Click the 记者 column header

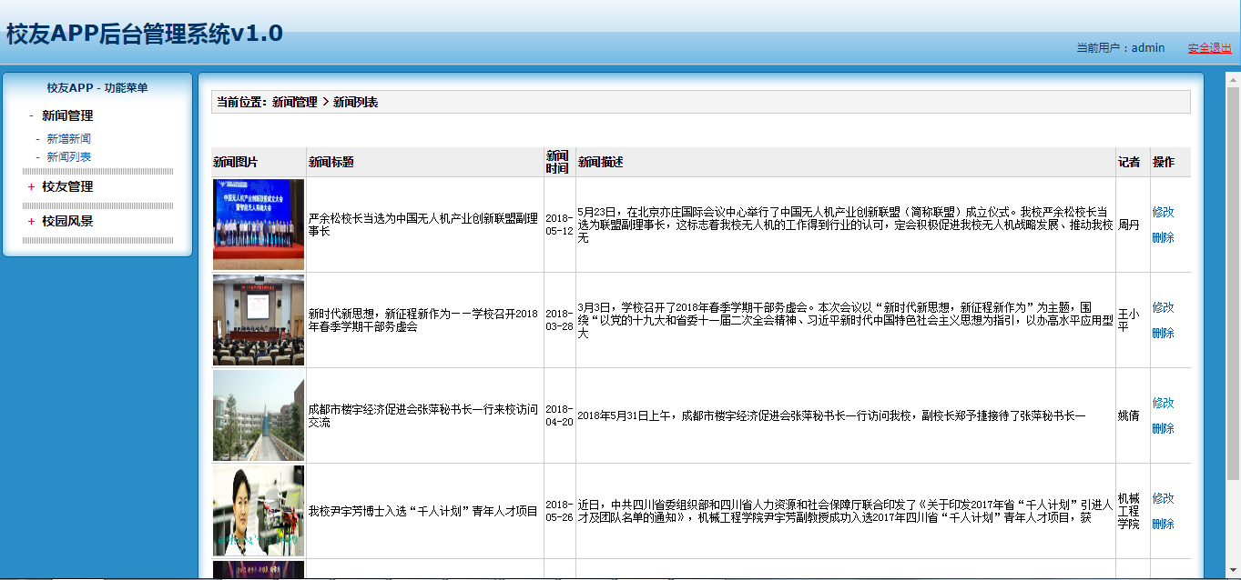coord(1129,162)
